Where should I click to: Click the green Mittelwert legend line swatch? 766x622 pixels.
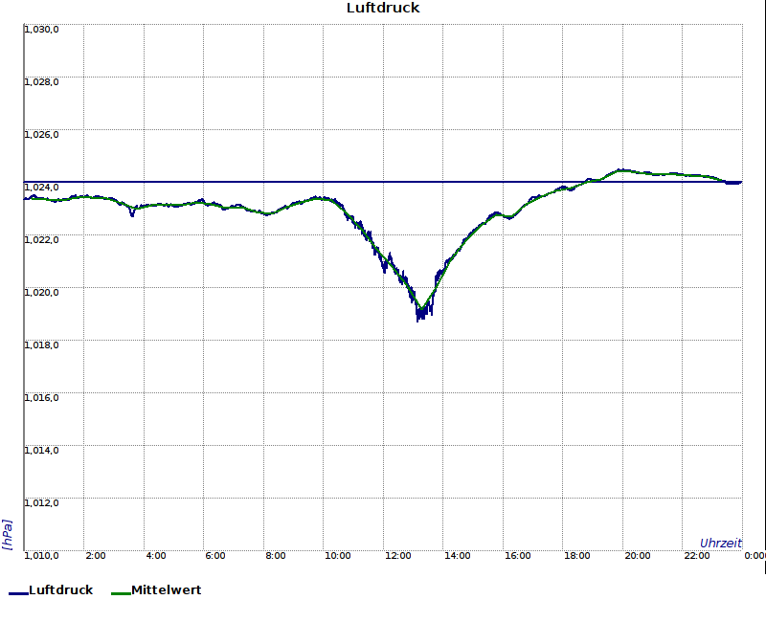point(122,593)
